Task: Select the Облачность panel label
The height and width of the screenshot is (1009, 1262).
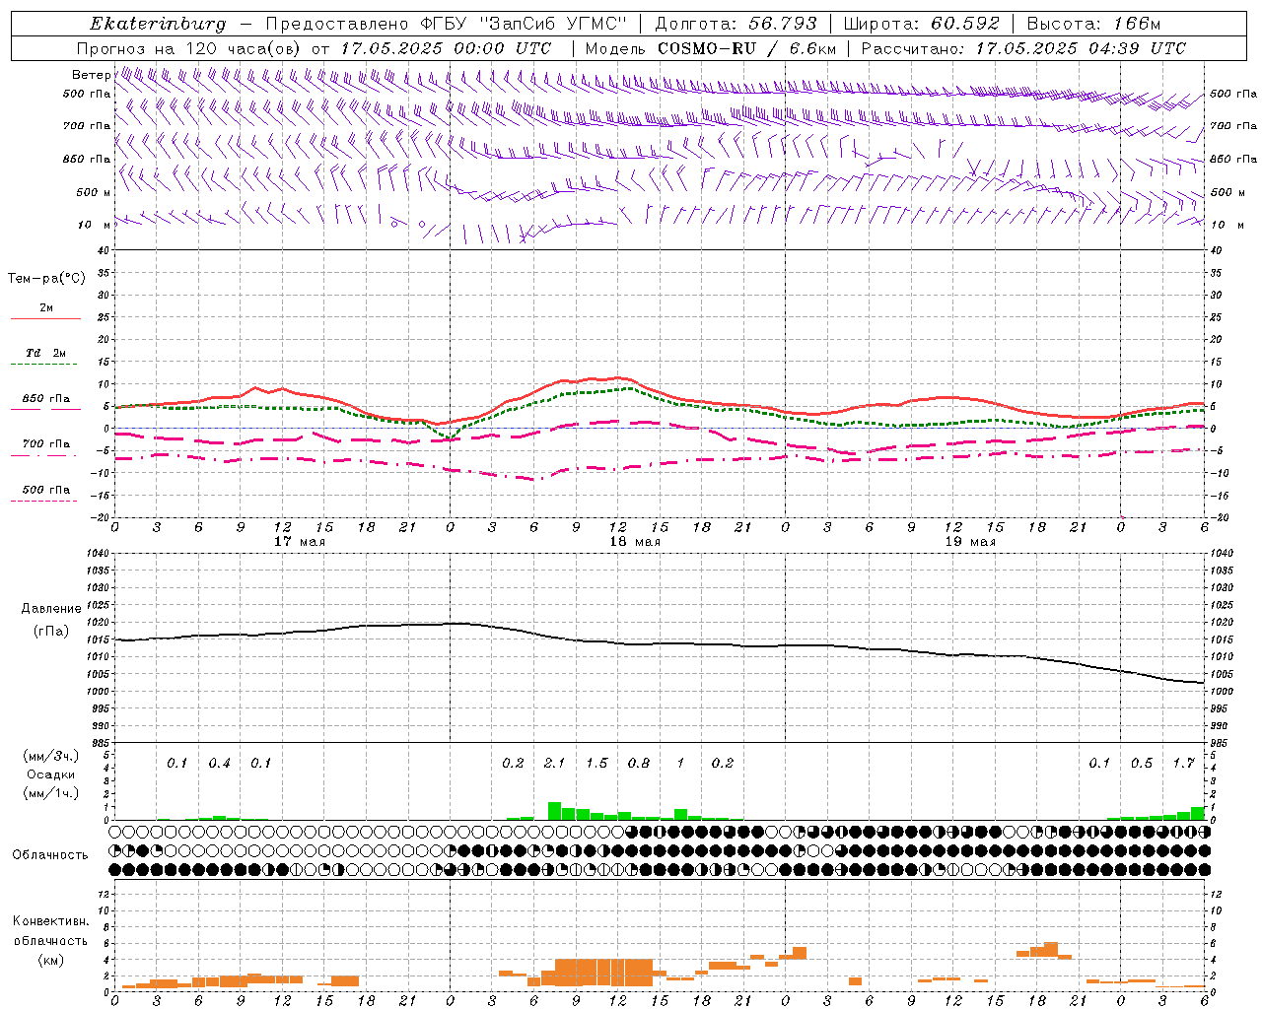Action: pyautogui.click(x=50, y=854)
